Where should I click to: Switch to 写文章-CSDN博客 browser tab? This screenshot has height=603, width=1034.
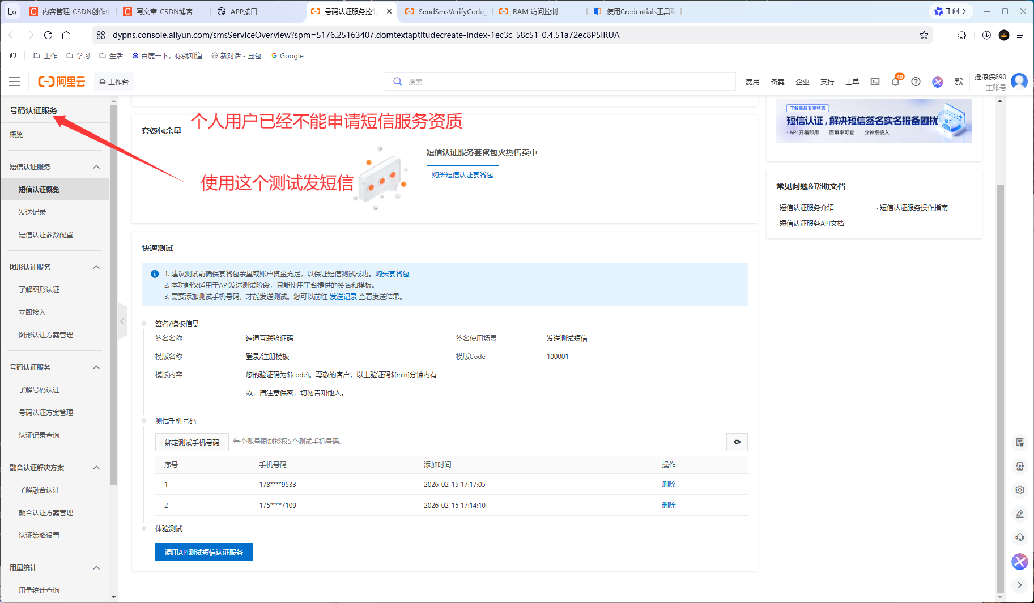point(164,11)
